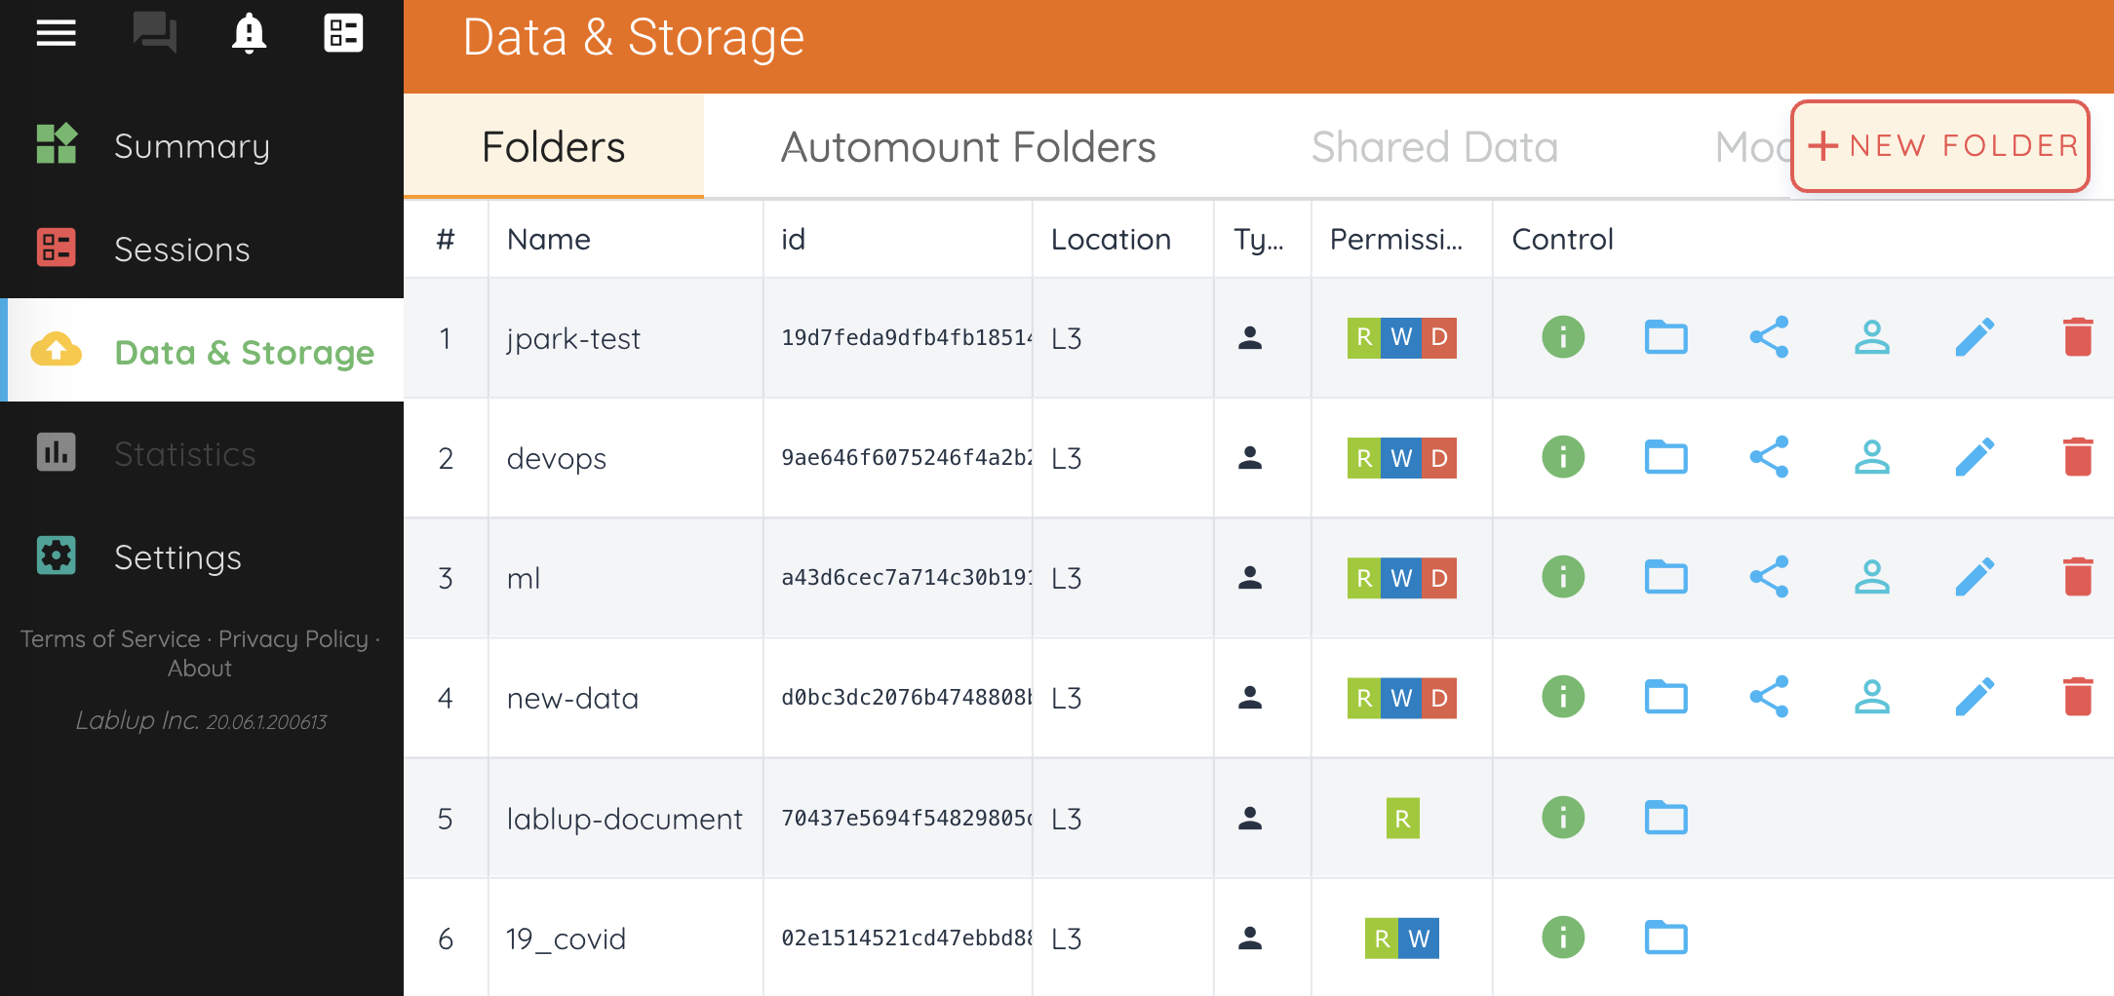Viewport: 2114px width, 996px height.
Task: Show info for new-data folder
Action: pyautogui.click(x=1563, y=697)
